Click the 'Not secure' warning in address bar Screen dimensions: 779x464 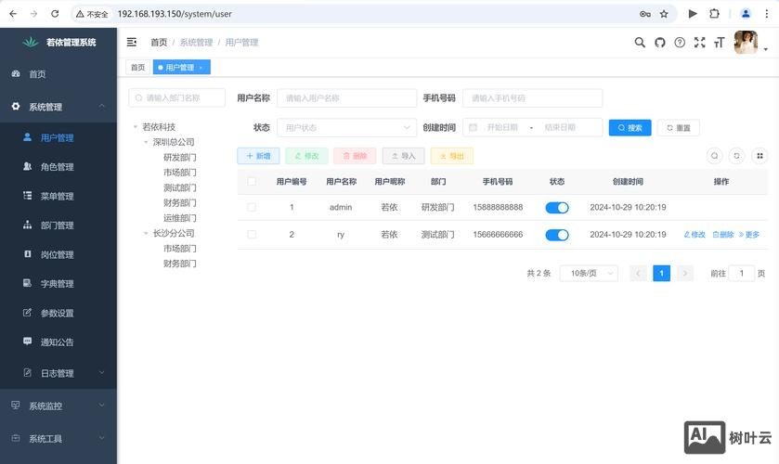(92, 14)
